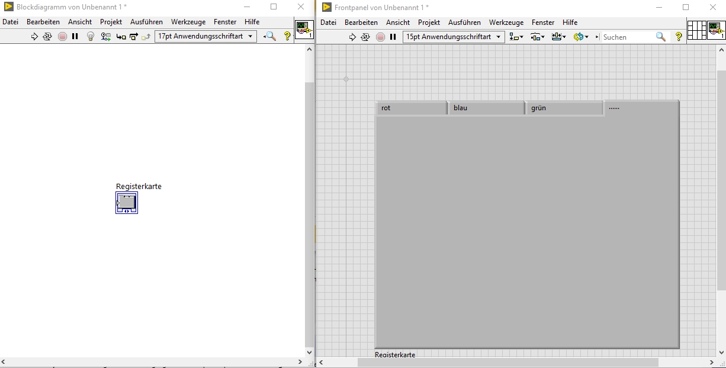Open Reorder dropdown in Frontpanel toolbar
This screenshot has height=368, width=726.
coord(581,37)
